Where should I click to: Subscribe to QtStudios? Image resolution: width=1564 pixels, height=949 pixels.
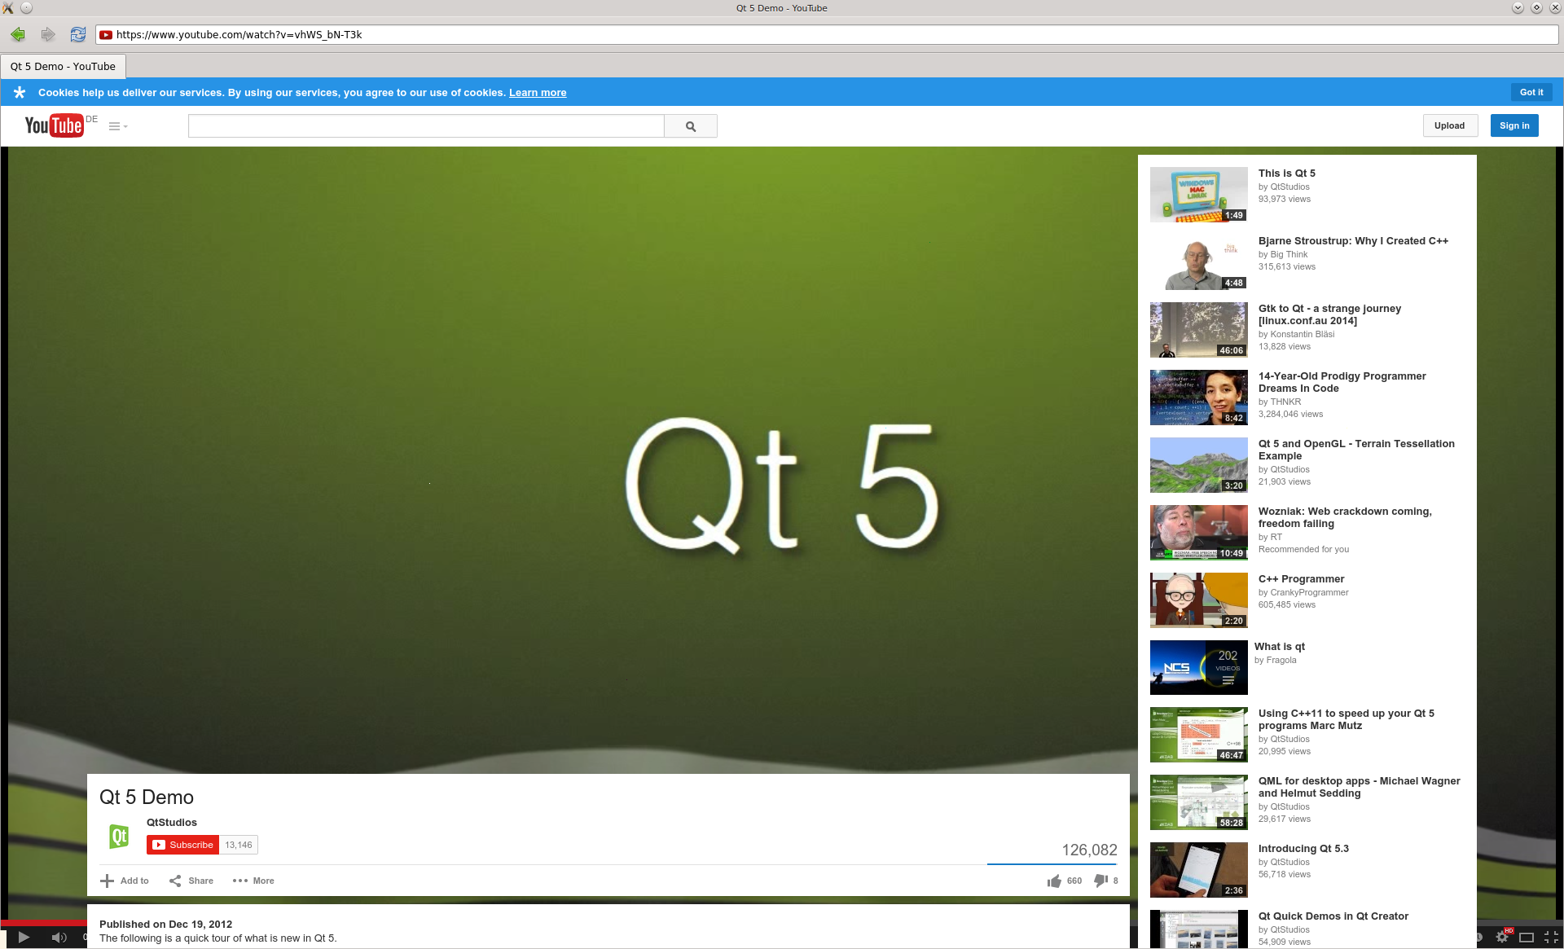[183, 845]
